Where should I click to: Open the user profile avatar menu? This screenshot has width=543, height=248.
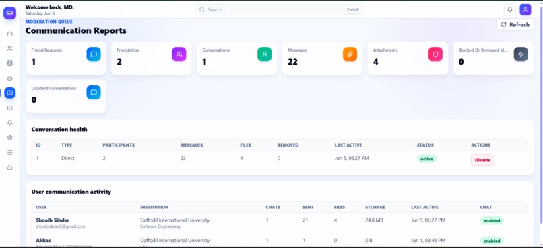click(525, 9)
